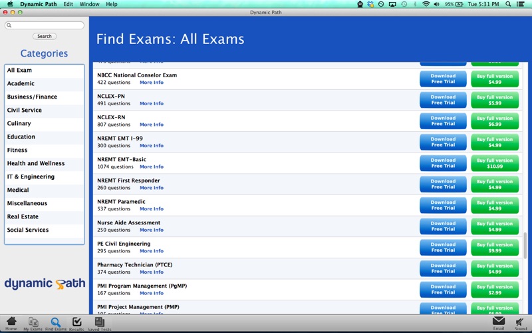
Task: Open the Help menu
Action: (x=112, y=4)
